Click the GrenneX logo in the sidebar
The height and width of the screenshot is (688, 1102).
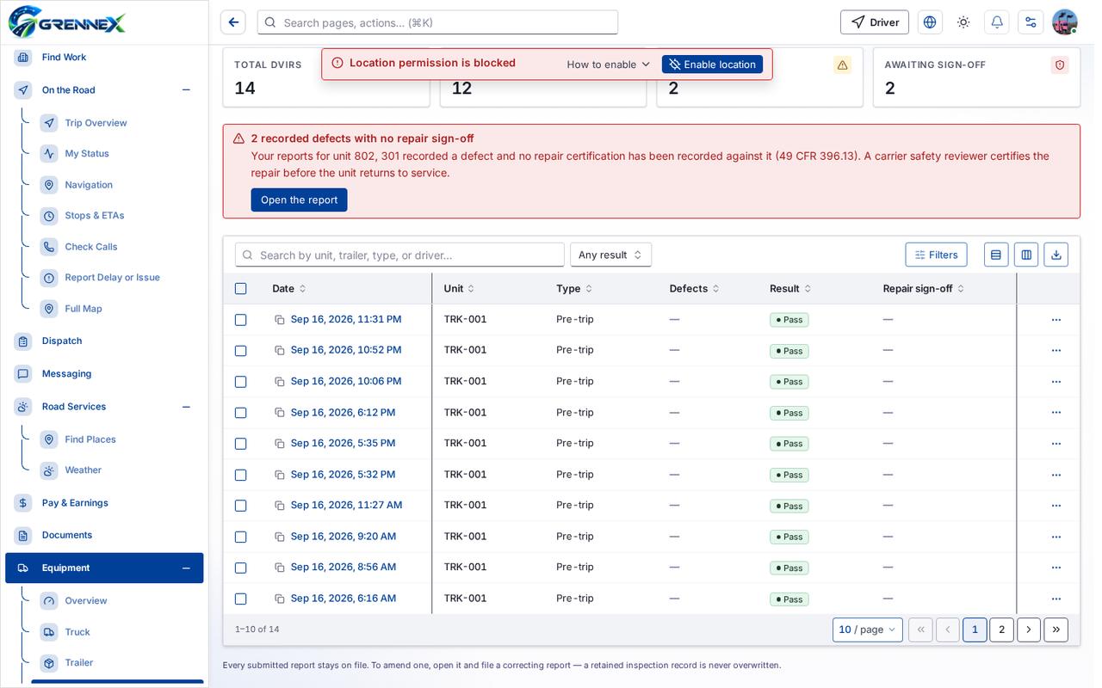67,21
